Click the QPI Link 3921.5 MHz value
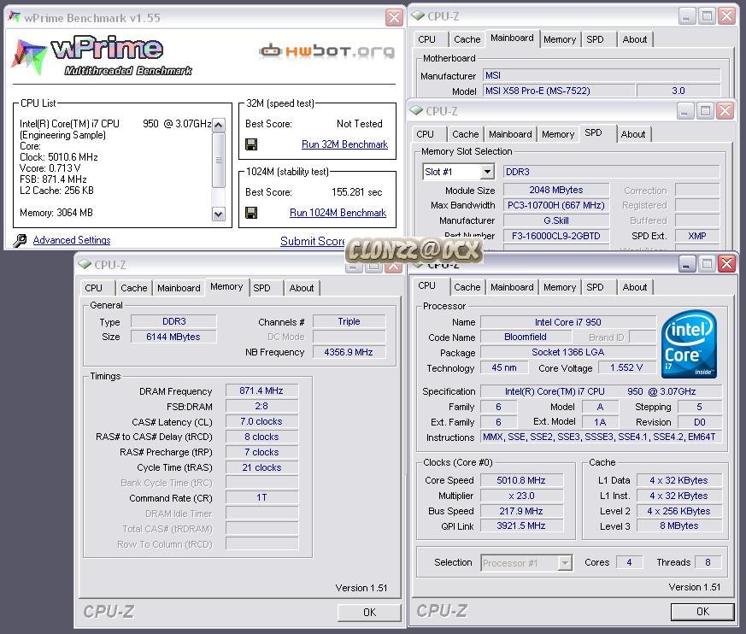The image size is (746, 634). pos(521,525)
